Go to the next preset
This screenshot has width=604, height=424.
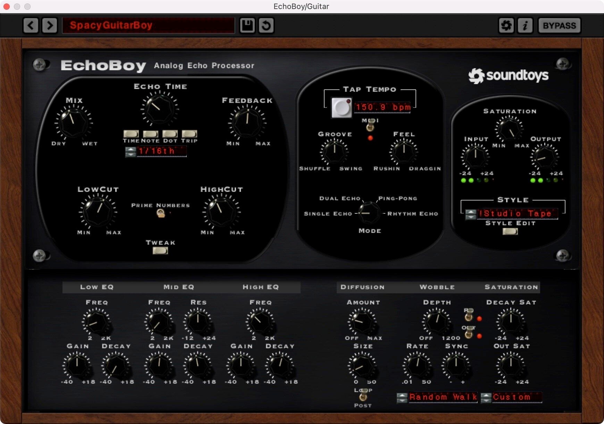[x=50, y=25]
